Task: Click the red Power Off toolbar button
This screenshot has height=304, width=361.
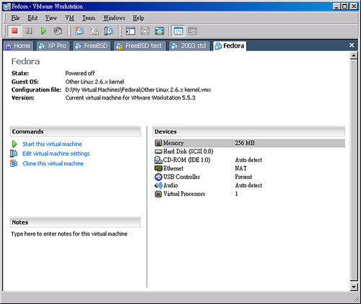Action: pos(14,31)
